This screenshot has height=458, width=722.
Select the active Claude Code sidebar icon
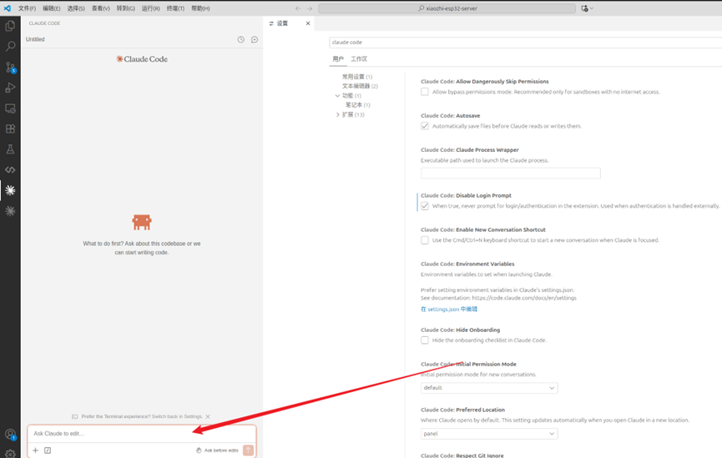(x=10, y=190)
